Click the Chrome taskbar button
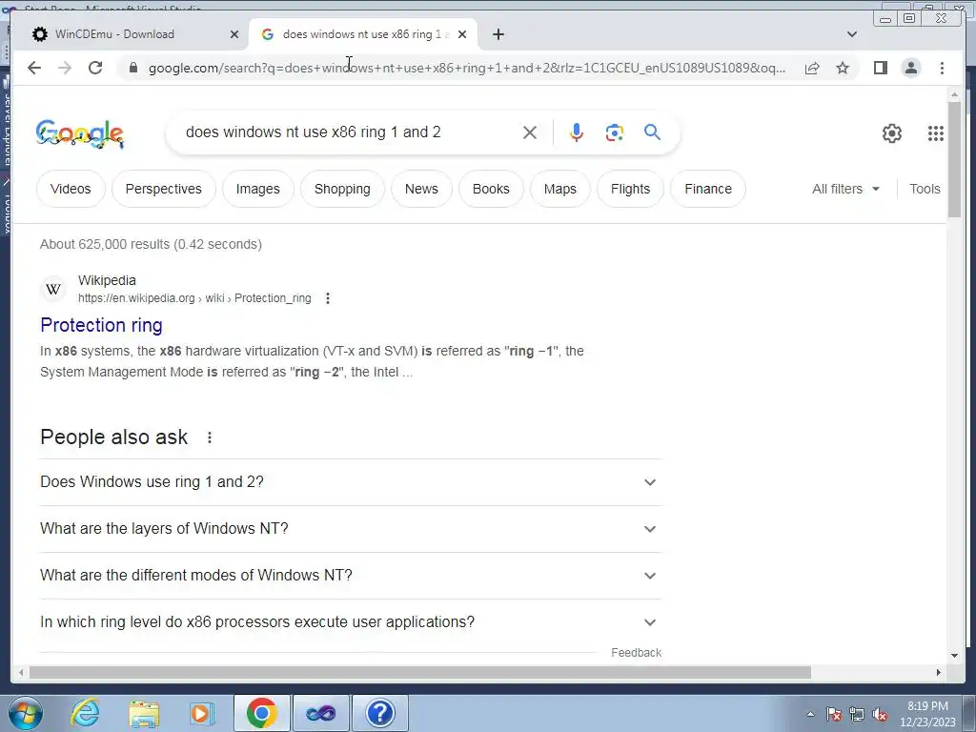Screen dimensions: 976x732 pyautogui.click(x=261, y=713)
